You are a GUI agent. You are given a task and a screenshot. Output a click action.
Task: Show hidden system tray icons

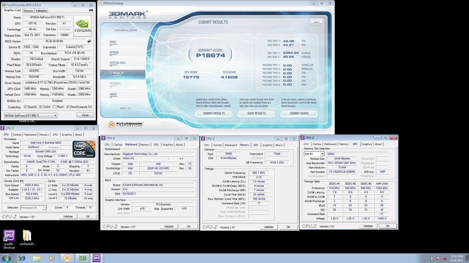[x=426, y=259]
